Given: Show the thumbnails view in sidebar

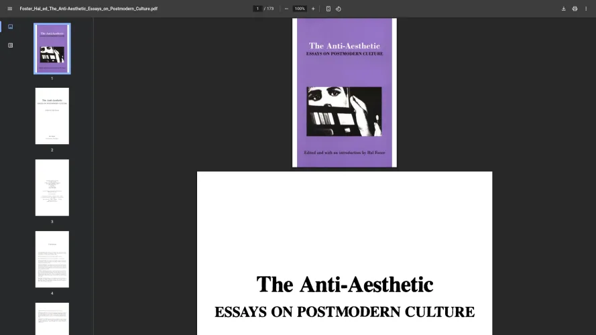Looking at the screenshot, I should click(x=10, y=27).
